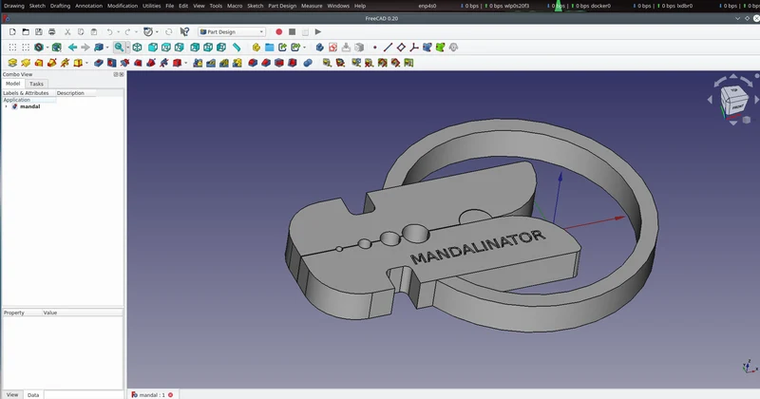Open the Drafting menu
The height and width of the screenshot is (399, 760).
60,6
